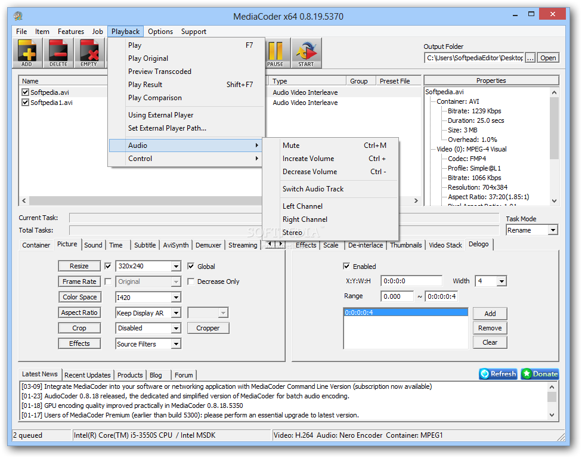Image resolution: width=582 pixels, height=458 pixels.
Task: Switch to the Container tab
Action: [36, 245]
